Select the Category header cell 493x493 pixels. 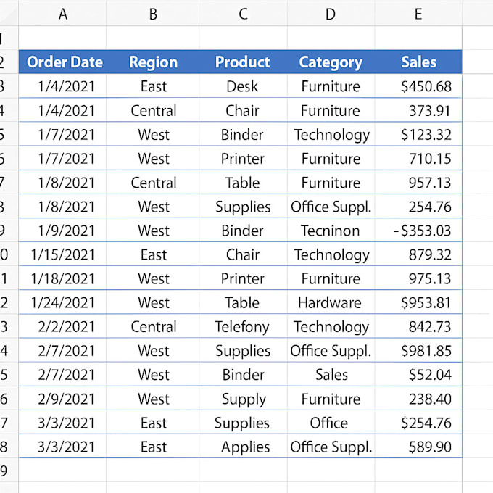point(331,62)
